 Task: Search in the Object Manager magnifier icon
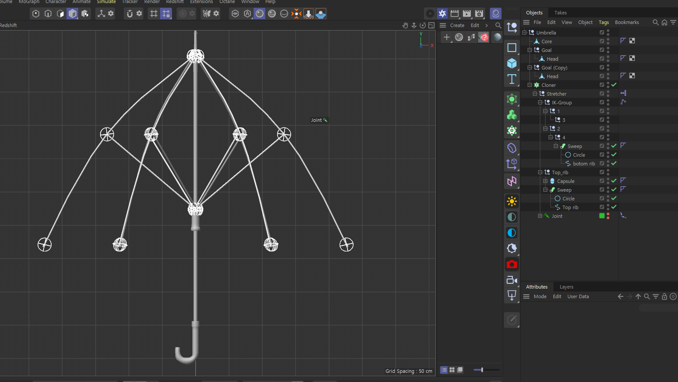[655, 22]
